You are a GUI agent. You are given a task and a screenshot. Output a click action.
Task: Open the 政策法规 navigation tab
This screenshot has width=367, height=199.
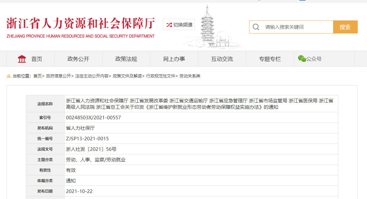pos(126,59)
